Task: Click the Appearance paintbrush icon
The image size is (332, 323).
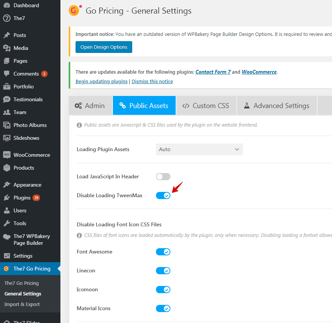Action: click(x=7, y=185)
